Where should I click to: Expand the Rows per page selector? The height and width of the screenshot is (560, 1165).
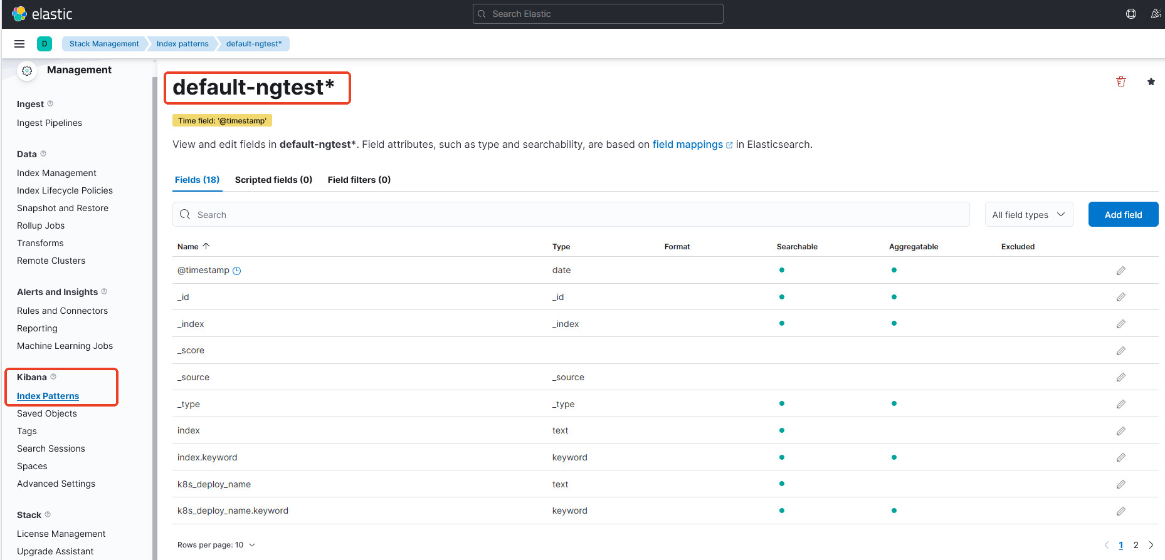(216, 545)
